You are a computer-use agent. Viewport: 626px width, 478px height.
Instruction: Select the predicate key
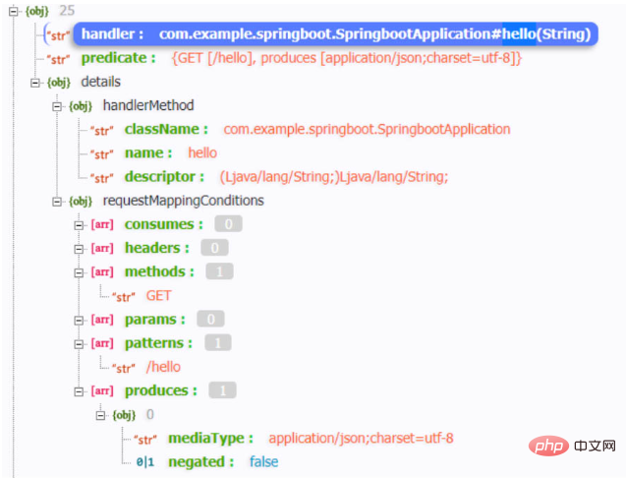pyautogui.click(x=118, y=58)
